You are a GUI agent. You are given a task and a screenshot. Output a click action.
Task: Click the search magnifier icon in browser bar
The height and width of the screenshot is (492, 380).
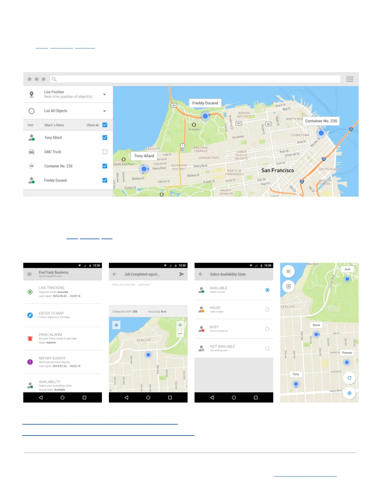(54, 79)
